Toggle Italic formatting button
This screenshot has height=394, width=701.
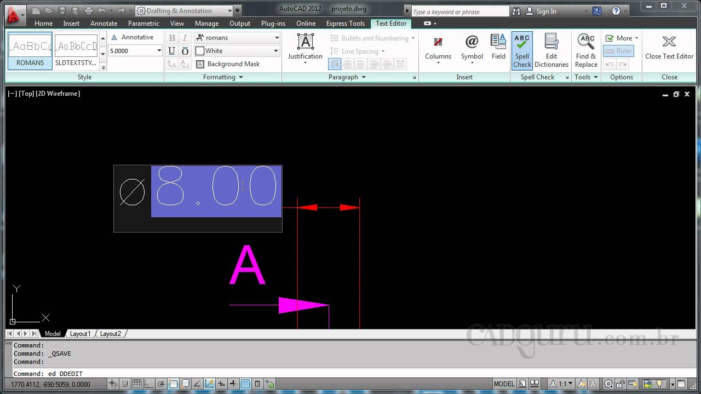pyautogui.click(x=185, y=38)
